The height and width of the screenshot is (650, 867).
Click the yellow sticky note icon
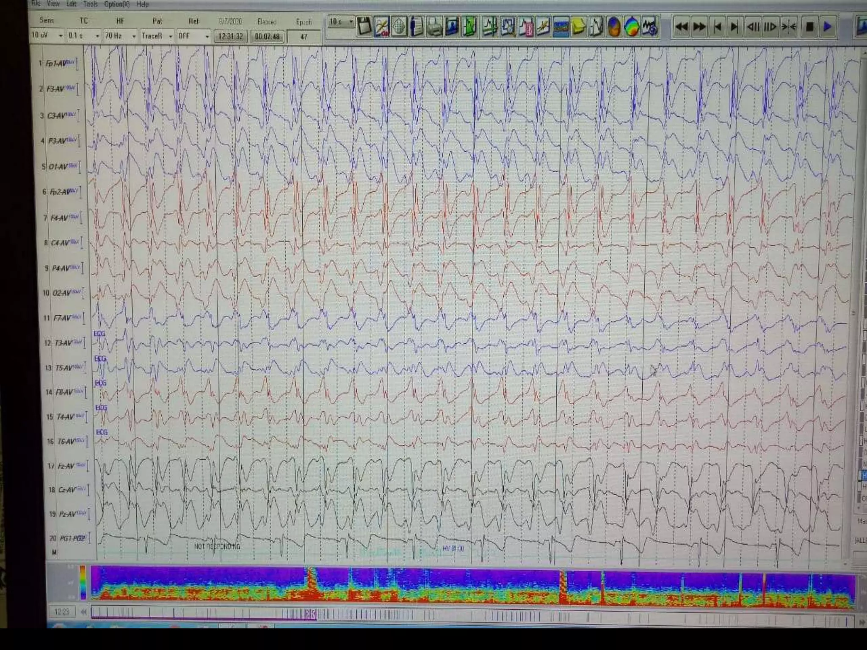pyautogui.click(x=578, y=27)
